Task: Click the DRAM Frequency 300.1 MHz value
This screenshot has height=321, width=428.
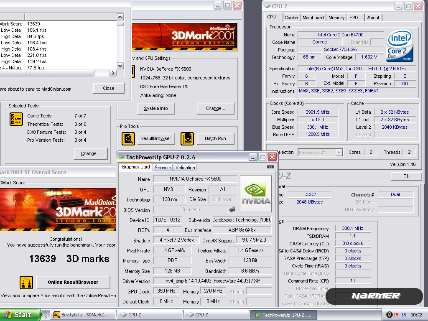Action: coord(353,228)
